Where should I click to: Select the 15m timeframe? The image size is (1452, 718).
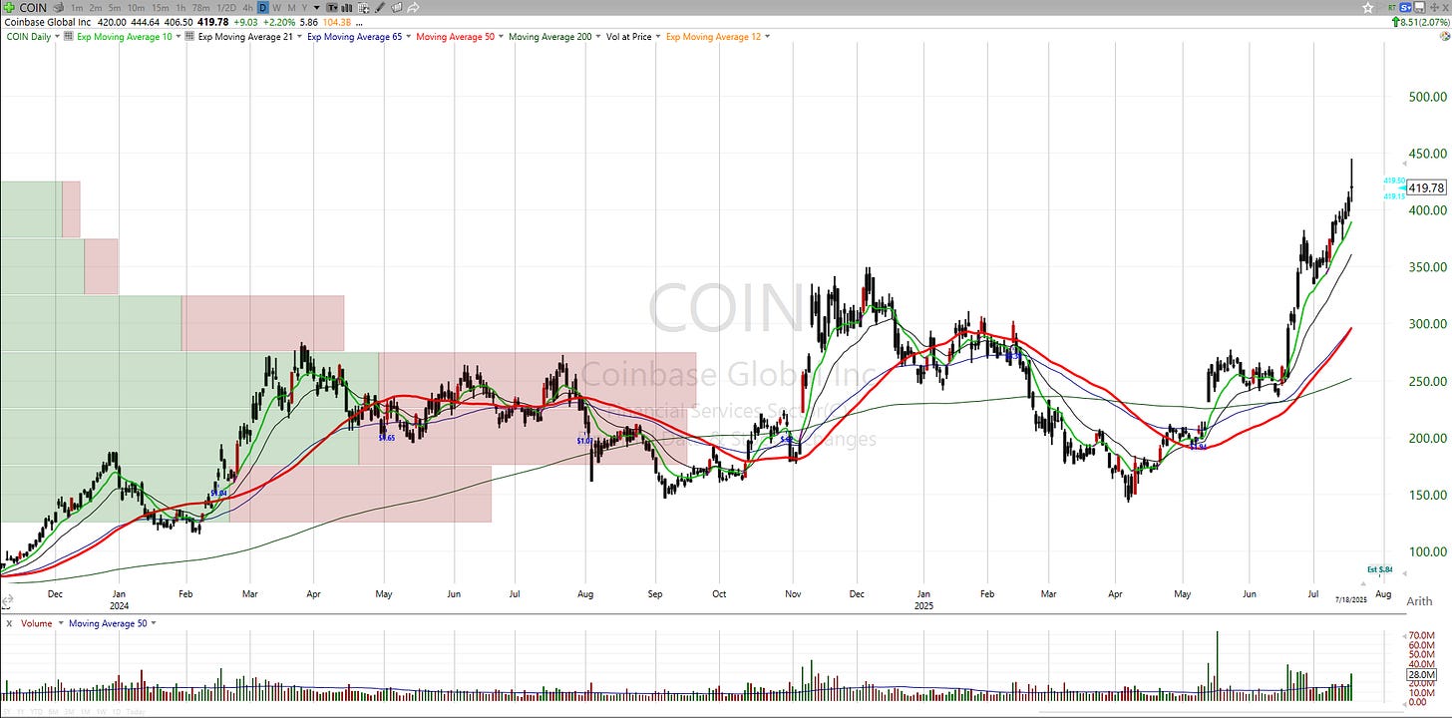[x=161, y=7]
